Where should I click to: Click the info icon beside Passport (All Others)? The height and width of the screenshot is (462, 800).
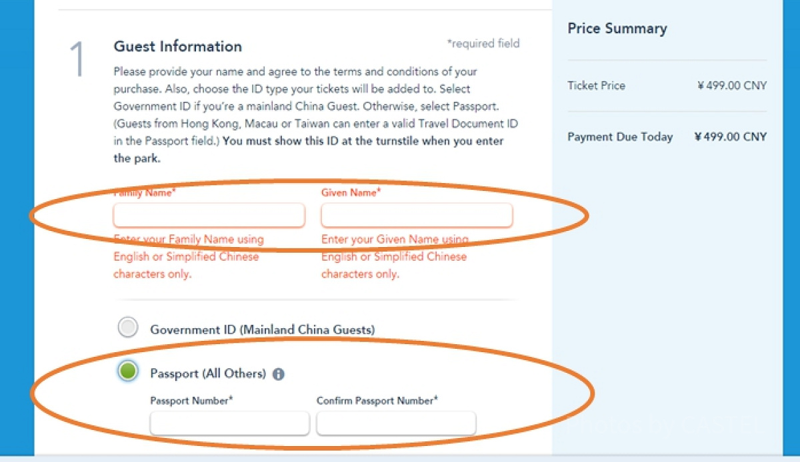click(x=279, y=374)
